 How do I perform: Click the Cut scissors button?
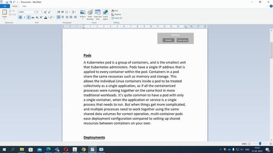pos(12,11)
